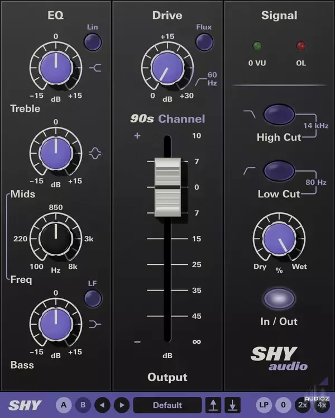Click the Output fader handle
335x418 pixels.
[167, 187]
